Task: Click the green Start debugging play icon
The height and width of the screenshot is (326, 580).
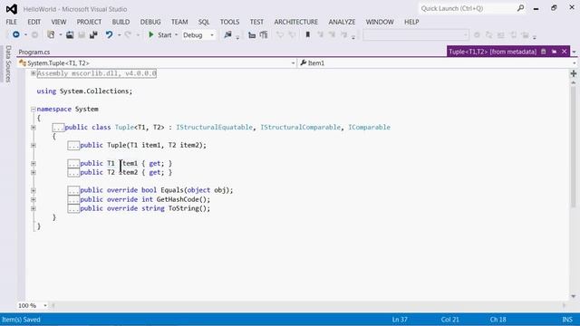Action: pos(150,34)
